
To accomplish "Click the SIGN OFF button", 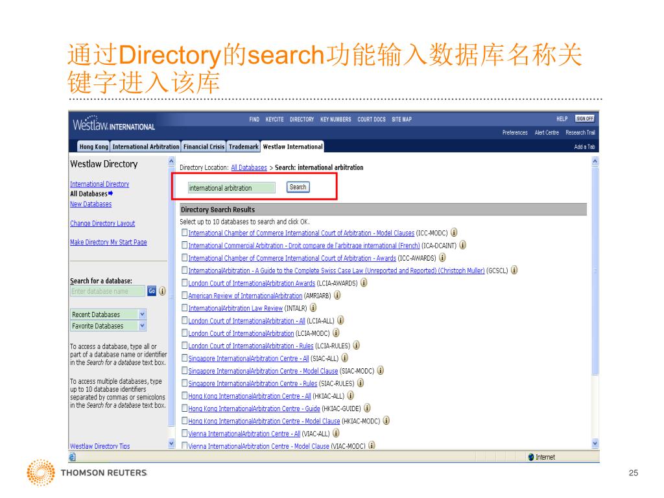I will (584, 119).
